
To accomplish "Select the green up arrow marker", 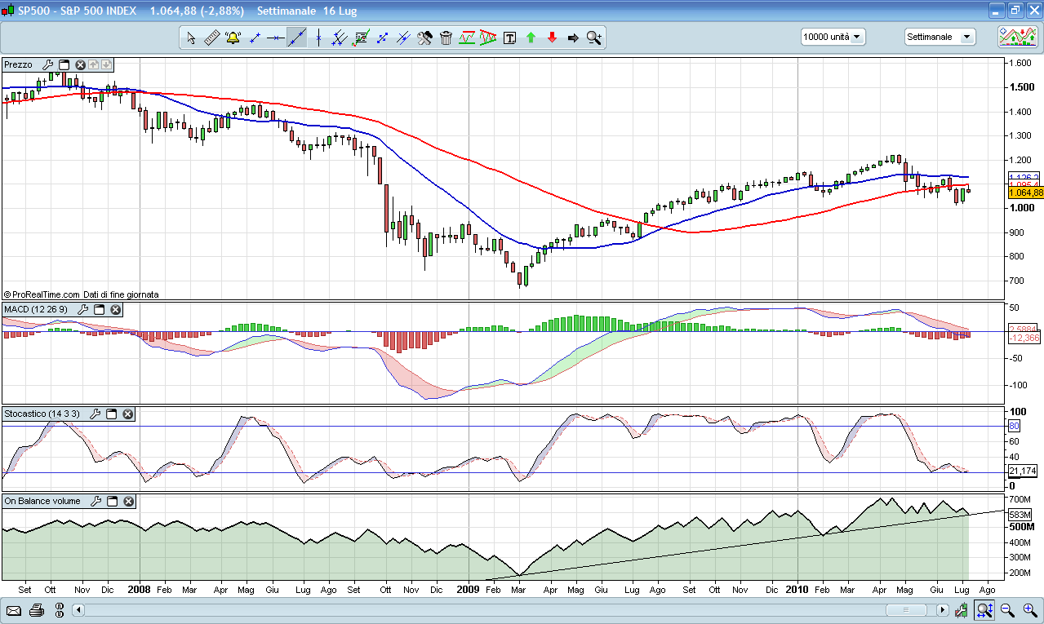I will 531,38.
